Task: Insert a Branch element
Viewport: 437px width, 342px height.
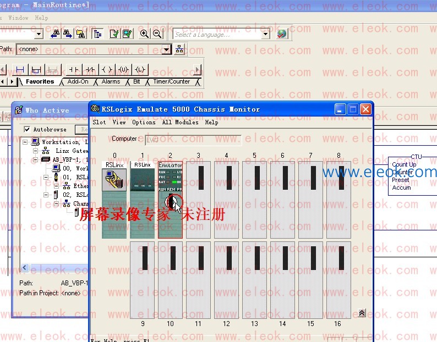Action: (36, 69)
